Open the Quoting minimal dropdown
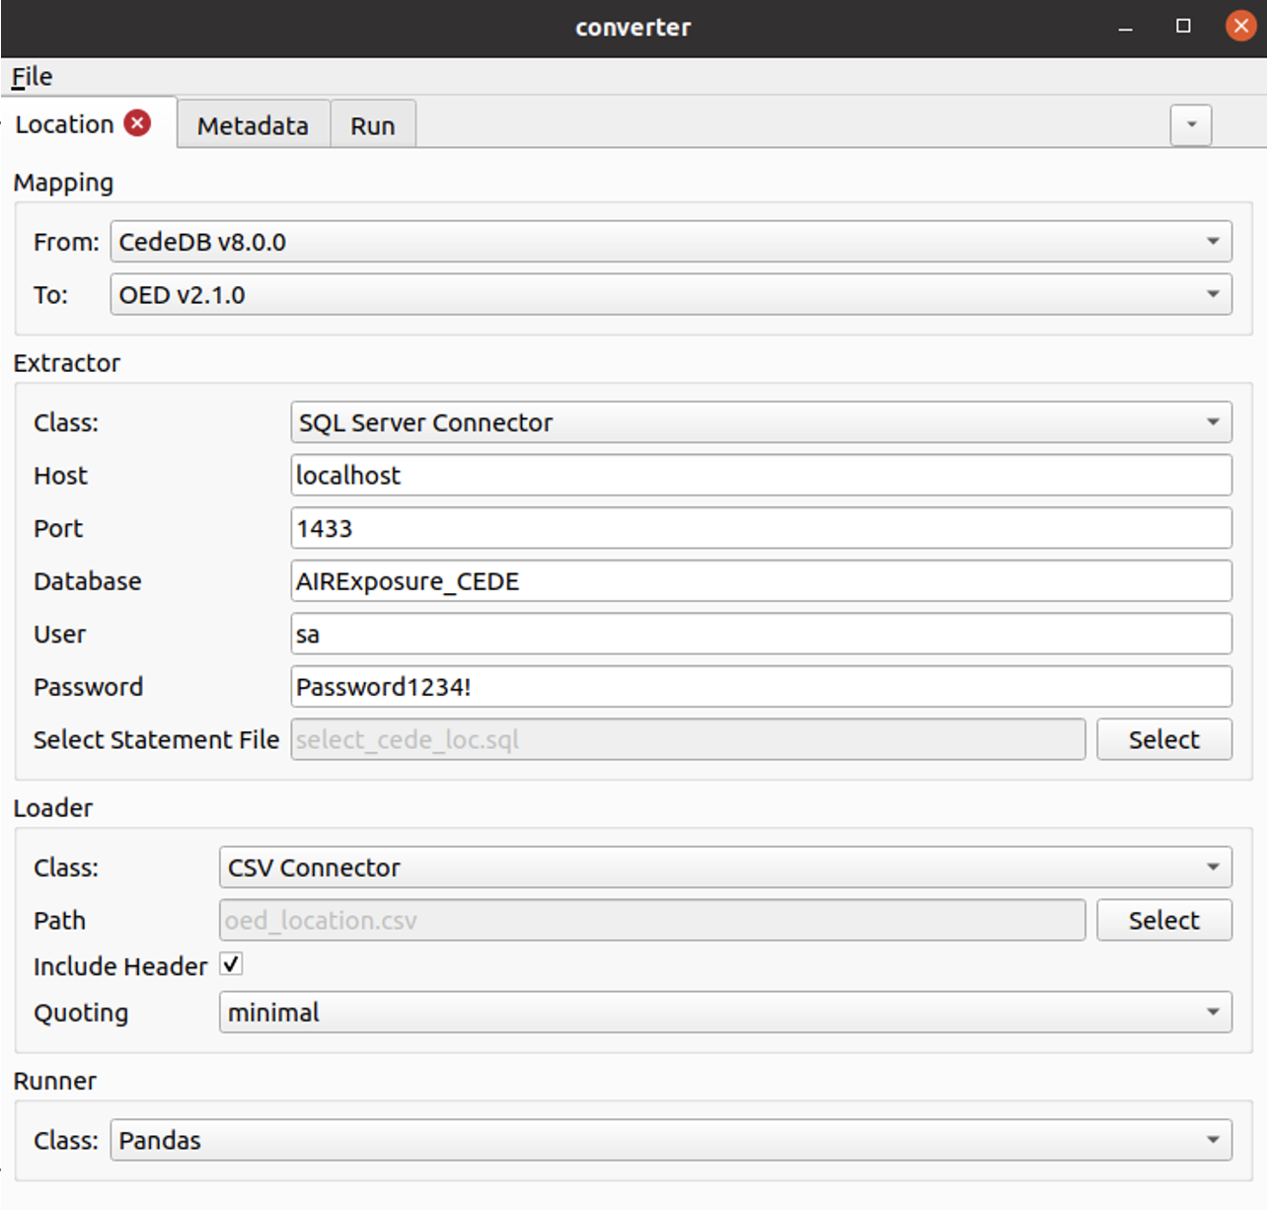This screenshot has width=1267, height=1210. click(x=725, y=1013)
